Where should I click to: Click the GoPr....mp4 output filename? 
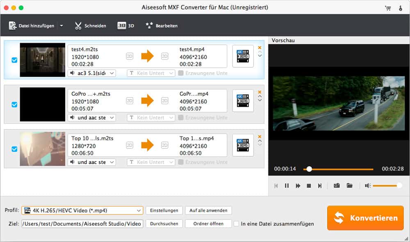[194, 94]
